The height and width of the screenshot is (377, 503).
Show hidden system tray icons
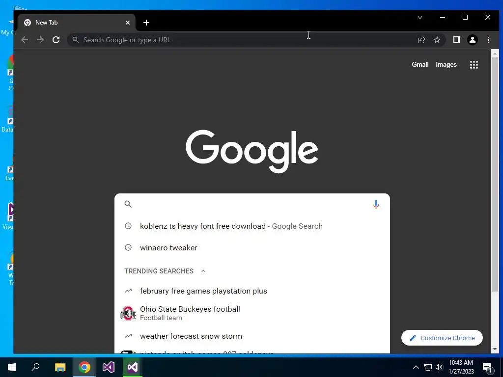416,367
